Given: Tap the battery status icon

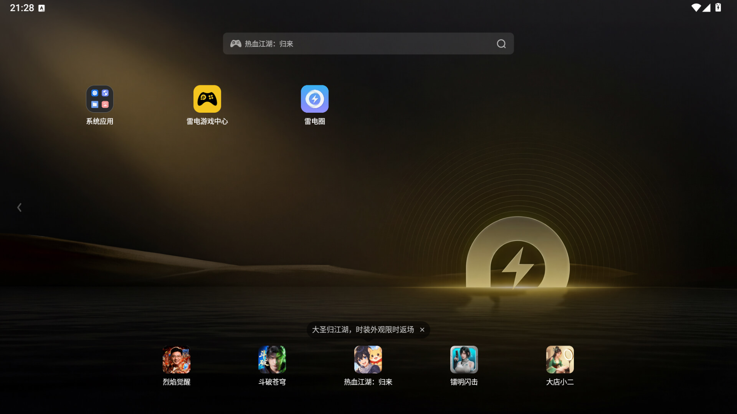Looking at the screenshot, I should [x=718, y=7].
